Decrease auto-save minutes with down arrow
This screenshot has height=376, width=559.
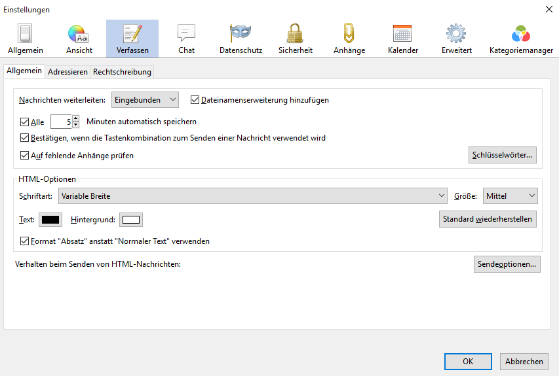coord(75,125)
